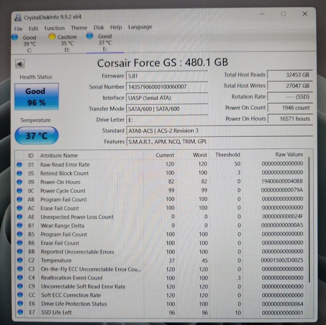Click status dot for Reported Uncorrectable Errors

pos(20,252)
